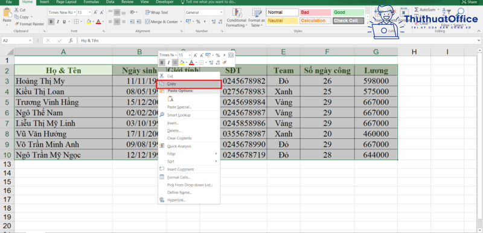Click ribbon Decrease Decimal icon
This screenshot has height=233, width=483.
220,22
